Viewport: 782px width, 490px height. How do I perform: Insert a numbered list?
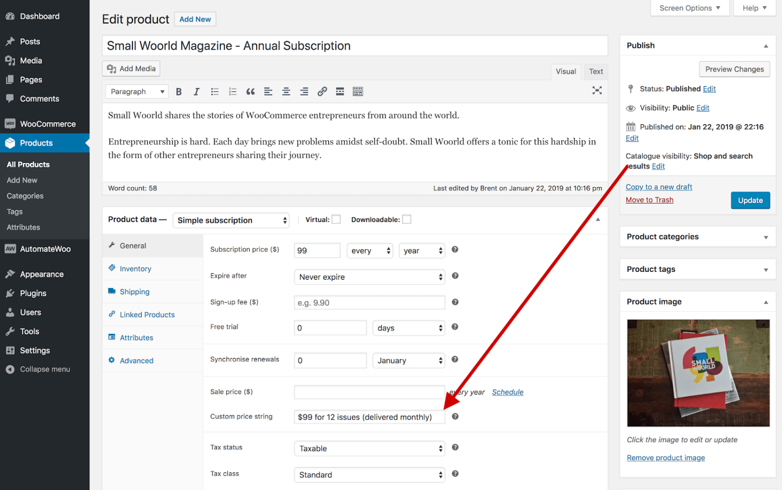(233, 91)
